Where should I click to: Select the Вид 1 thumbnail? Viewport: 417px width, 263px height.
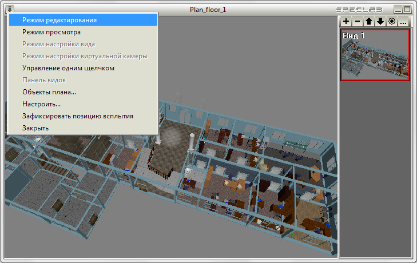[375, 55]
